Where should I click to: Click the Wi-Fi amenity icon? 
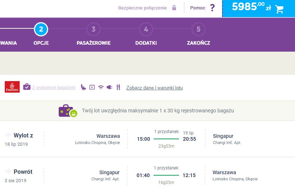pyautogui.click(x=101, y=87)
